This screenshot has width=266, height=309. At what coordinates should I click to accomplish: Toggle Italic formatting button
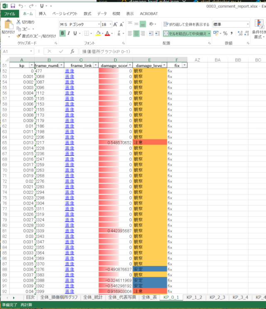click(x=70, y=33)
